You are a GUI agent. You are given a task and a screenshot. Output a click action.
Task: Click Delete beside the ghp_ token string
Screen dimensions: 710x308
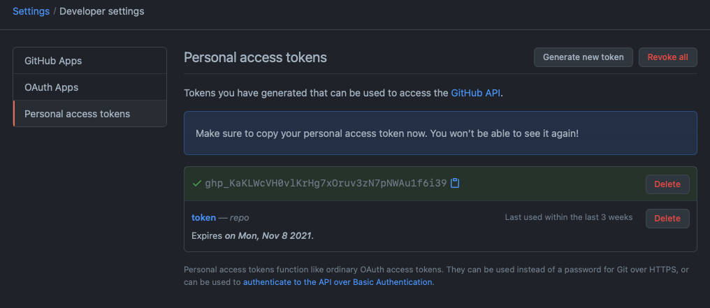coord(667,184)
